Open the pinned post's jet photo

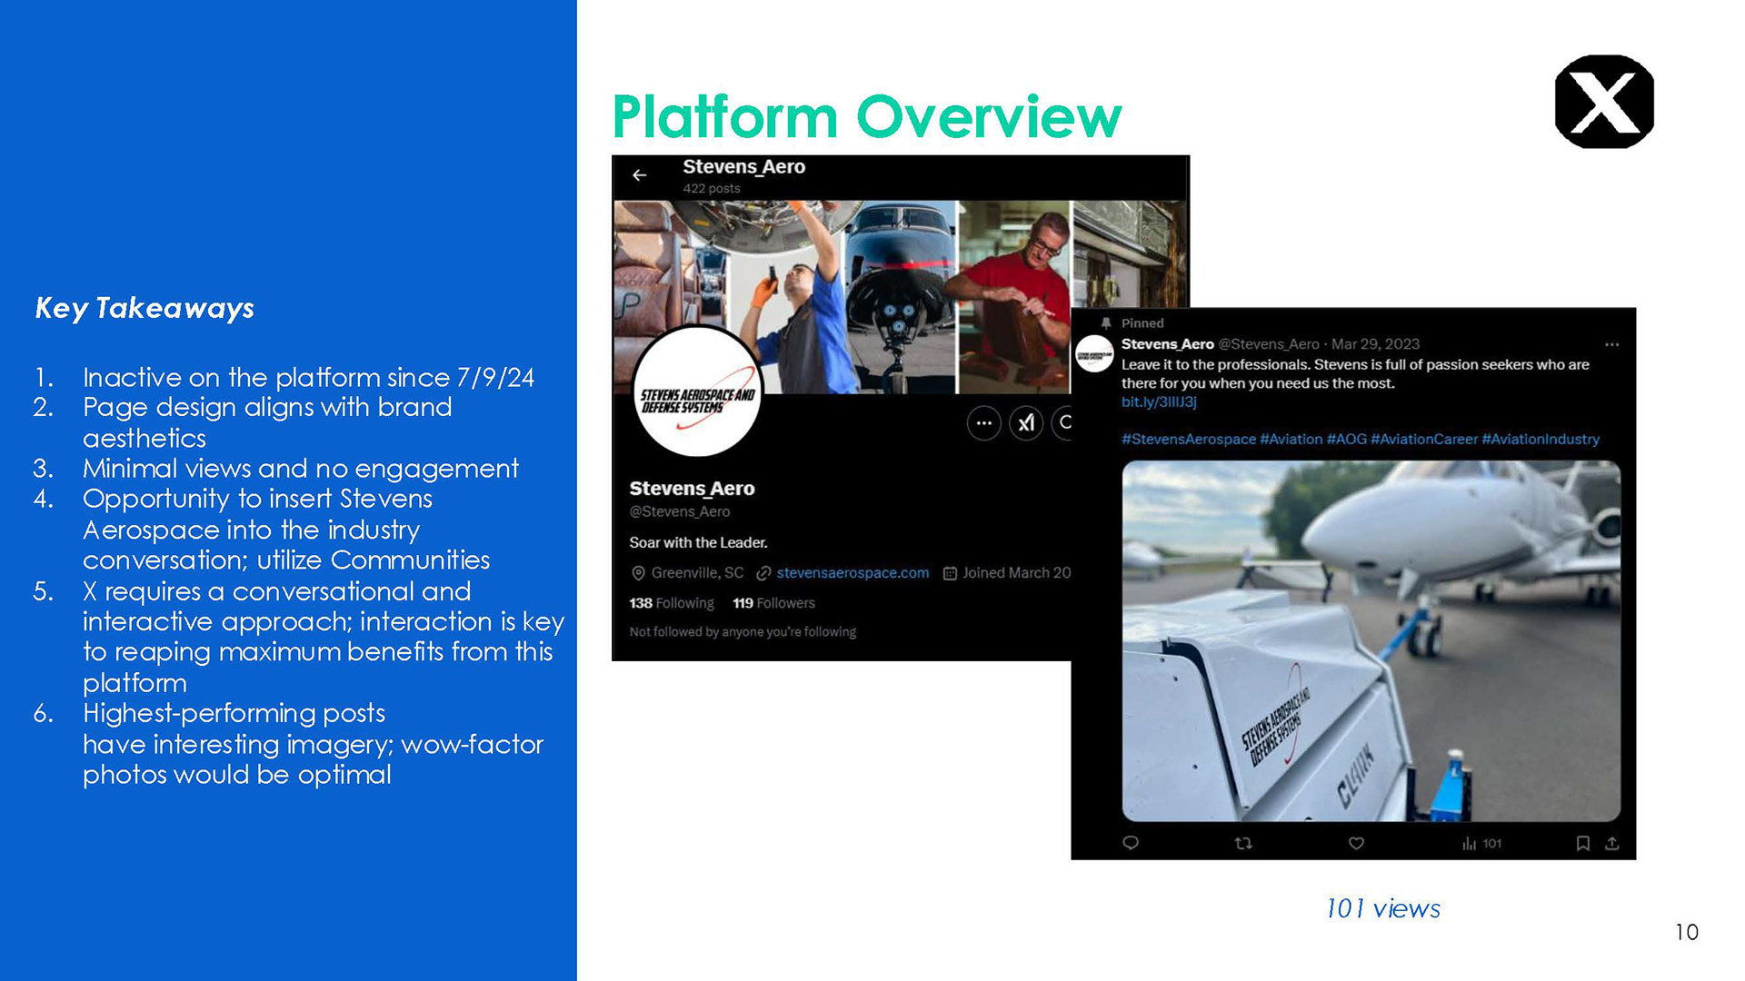click(1371, 641)
